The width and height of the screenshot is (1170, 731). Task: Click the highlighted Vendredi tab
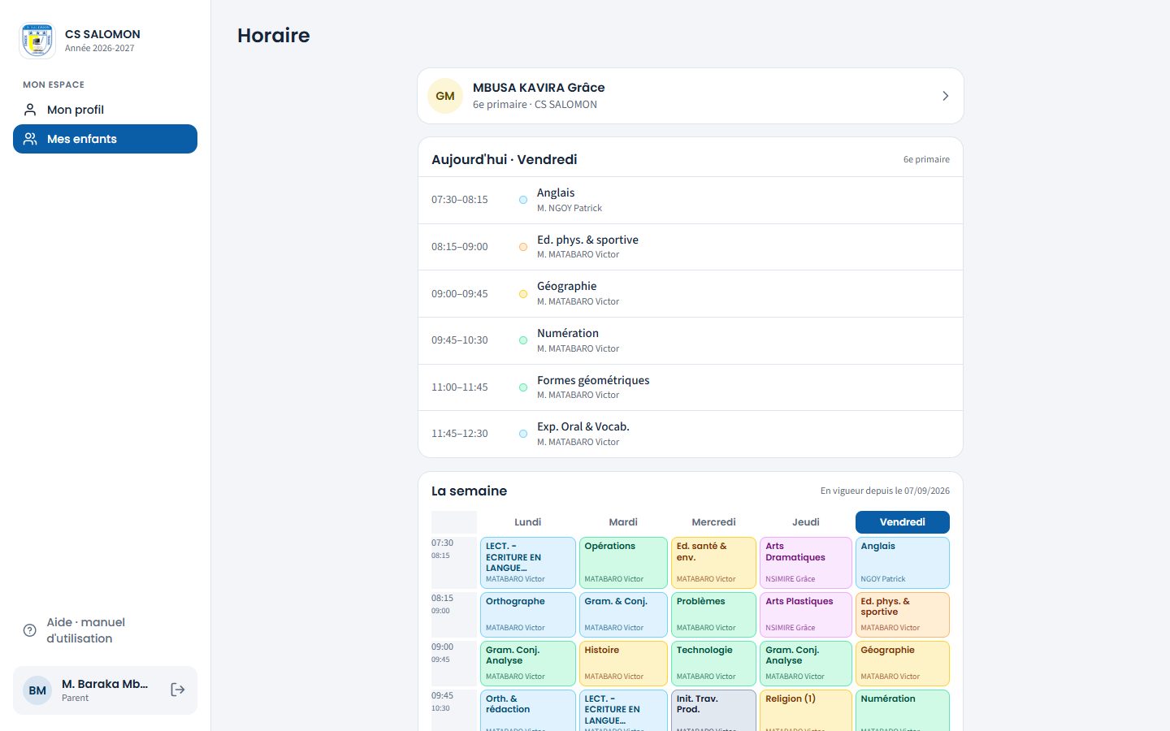click(x=903, y=522)
